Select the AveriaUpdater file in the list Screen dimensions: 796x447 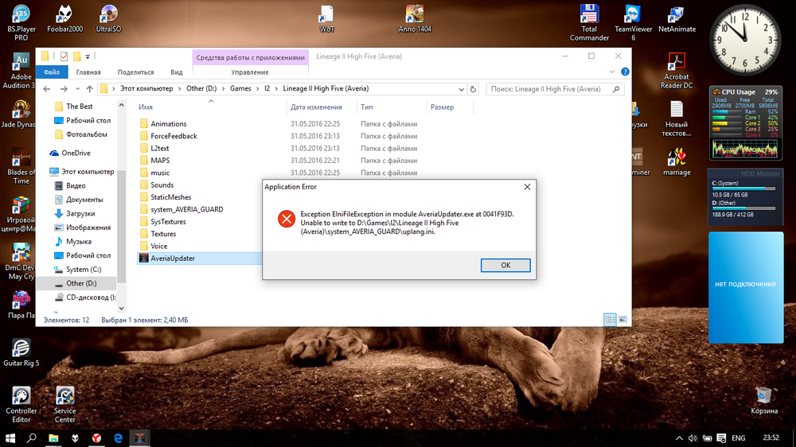pos(173,258)
